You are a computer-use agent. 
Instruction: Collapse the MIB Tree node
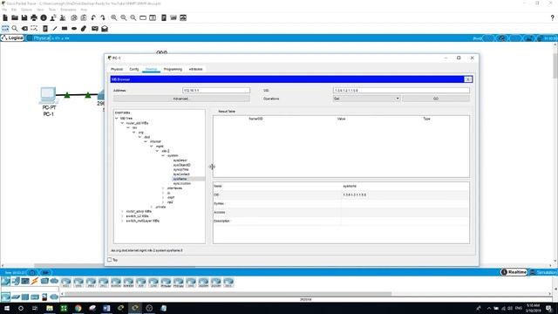pos(117,119)
